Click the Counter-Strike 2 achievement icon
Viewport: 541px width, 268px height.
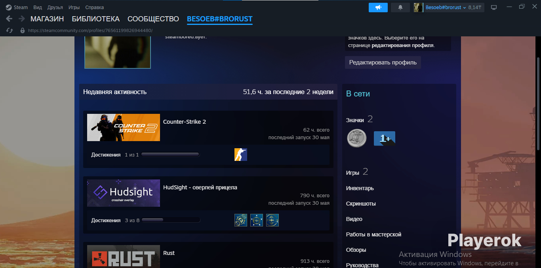[241, 155]
